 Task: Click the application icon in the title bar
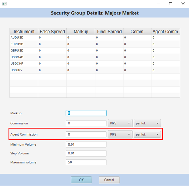tap(4, 4)
